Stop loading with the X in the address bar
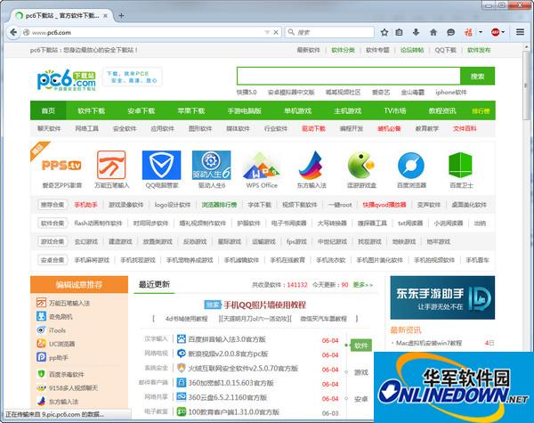This screenshot has height=423, width=534. pos(276,32)
